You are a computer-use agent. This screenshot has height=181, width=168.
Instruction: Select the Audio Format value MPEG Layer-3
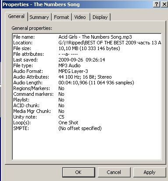(73, 71)
